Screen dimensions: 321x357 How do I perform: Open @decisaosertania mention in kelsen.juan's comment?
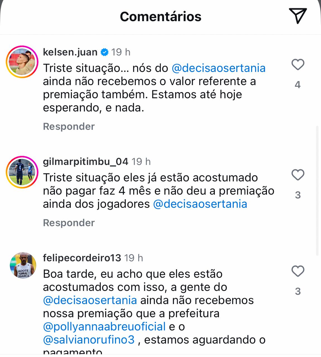(219, 68)
